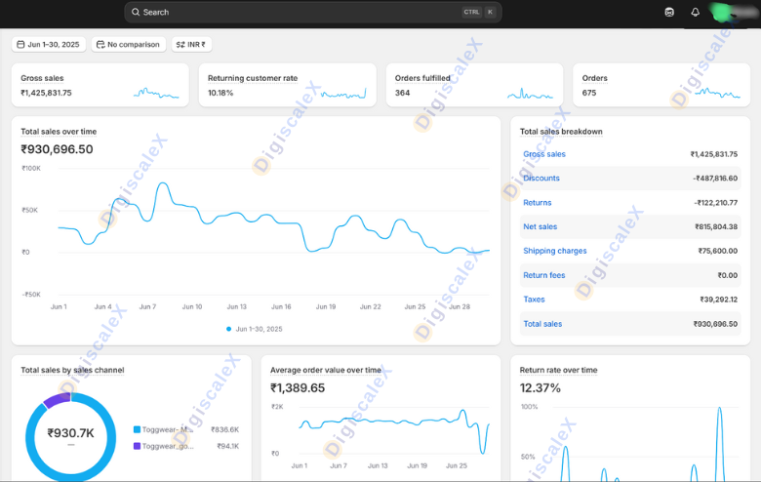The width and height of the screenshot is (761, 482).
Task: Click the comparison calendar icon
Action: (x=100, y=44)
